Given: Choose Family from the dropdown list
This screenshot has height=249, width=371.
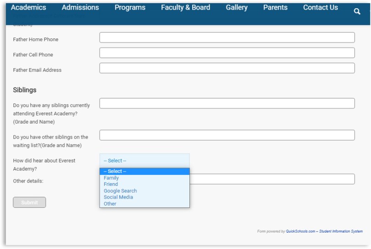Looking at the screenshot, I should pos(111,178).
